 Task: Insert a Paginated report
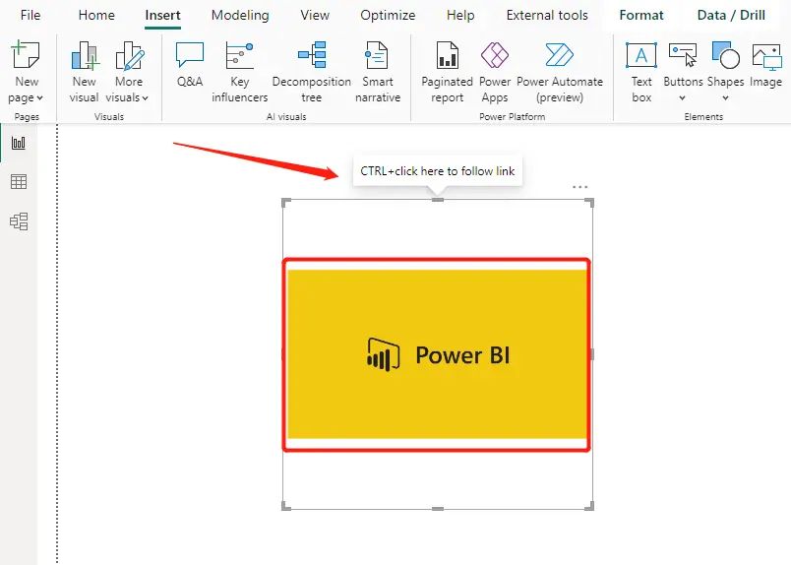pyautogui.click(x=447, y=72)
